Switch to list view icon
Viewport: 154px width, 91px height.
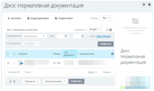click(x=110, y=30)
